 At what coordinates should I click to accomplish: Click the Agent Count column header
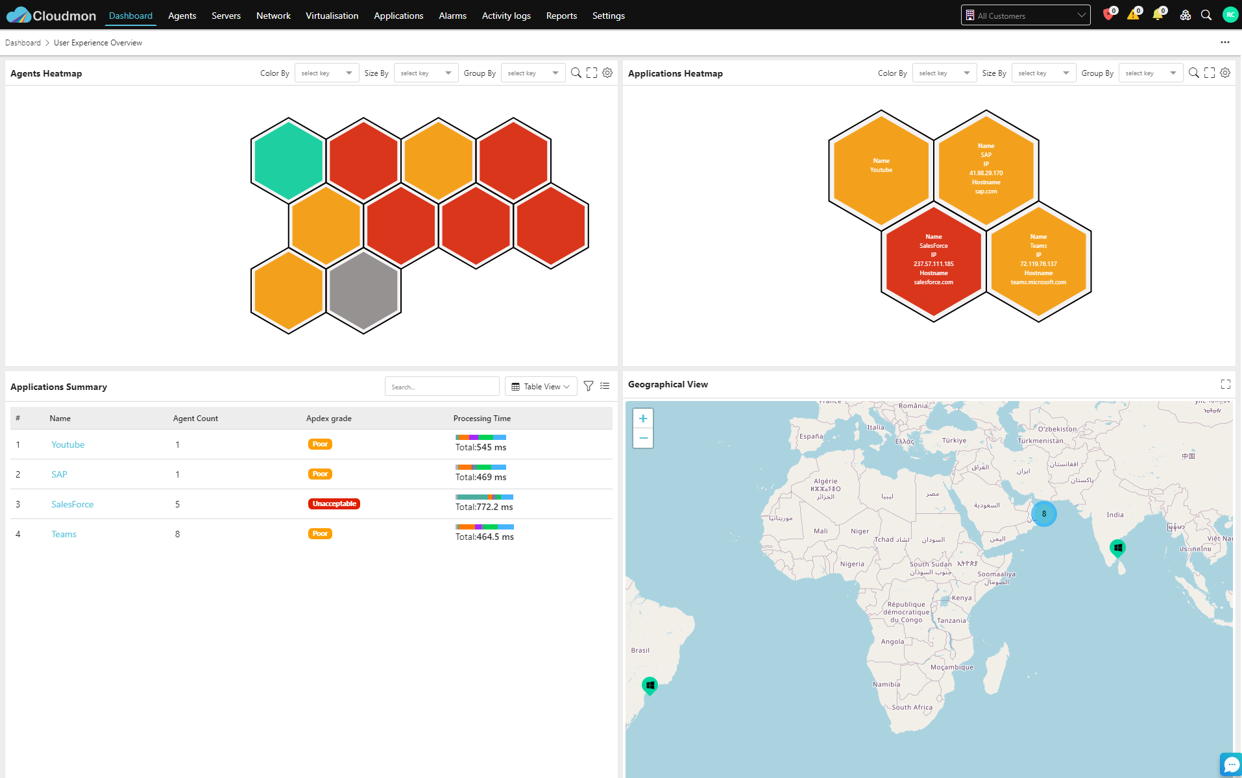point(195,419)
